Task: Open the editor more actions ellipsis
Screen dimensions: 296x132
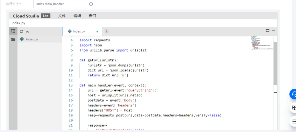Action: [273, 30]
